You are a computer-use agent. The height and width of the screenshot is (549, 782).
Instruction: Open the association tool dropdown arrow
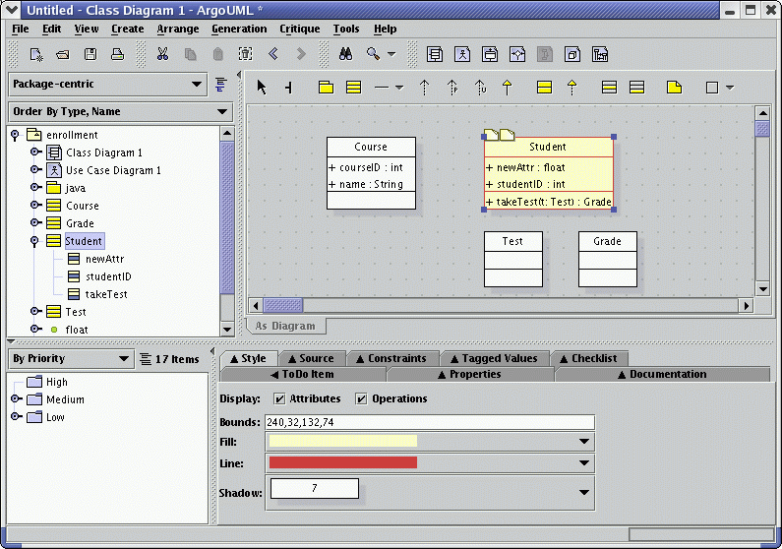(399, 88)
